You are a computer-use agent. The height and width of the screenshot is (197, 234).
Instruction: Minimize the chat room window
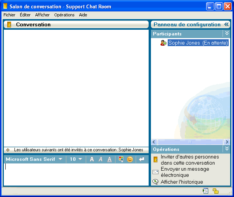pyautogui.click(x=210, y=6)
